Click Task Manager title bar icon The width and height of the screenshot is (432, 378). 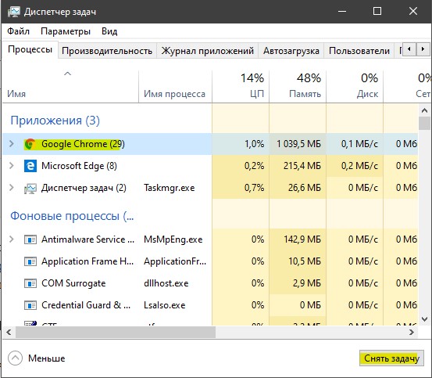pyautogui.click(x=14, y=12)
